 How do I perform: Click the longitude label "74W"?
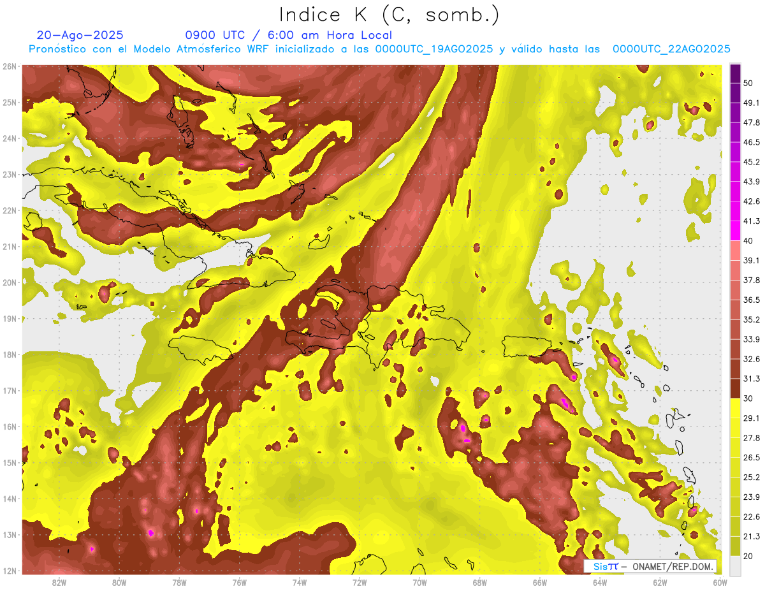point(300,582)
